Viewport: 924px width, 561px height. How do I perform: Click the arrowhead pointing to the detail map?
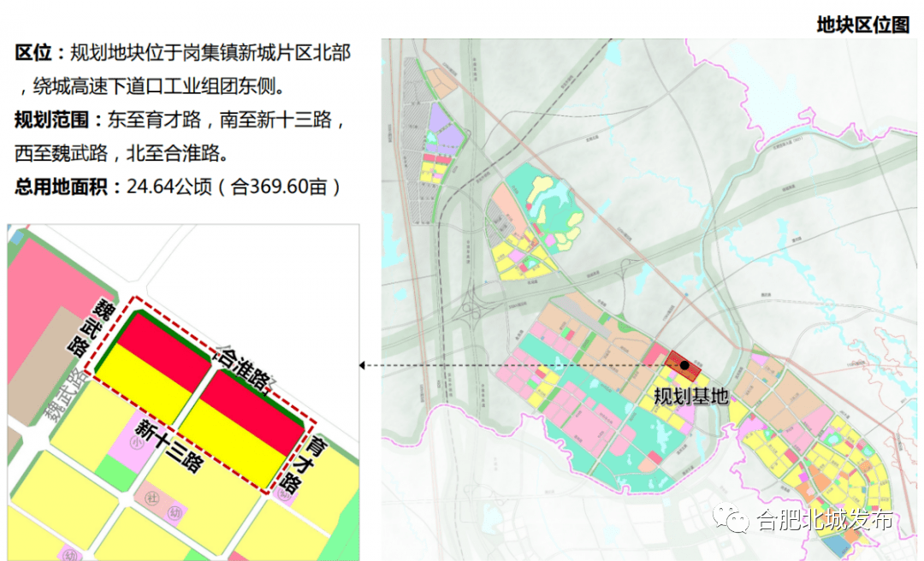[362, 365]
